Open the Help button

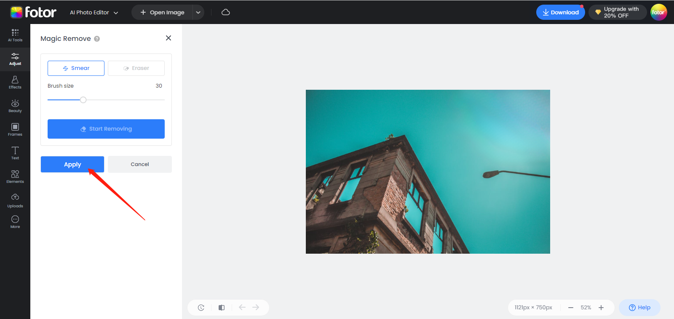coord(639,308)
